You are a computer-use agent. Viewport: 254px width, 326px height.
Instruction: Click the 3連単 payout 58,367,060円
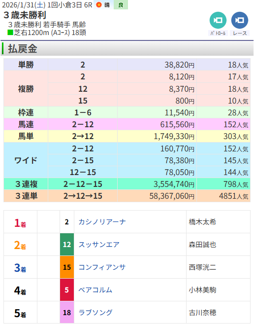[172, 196]
